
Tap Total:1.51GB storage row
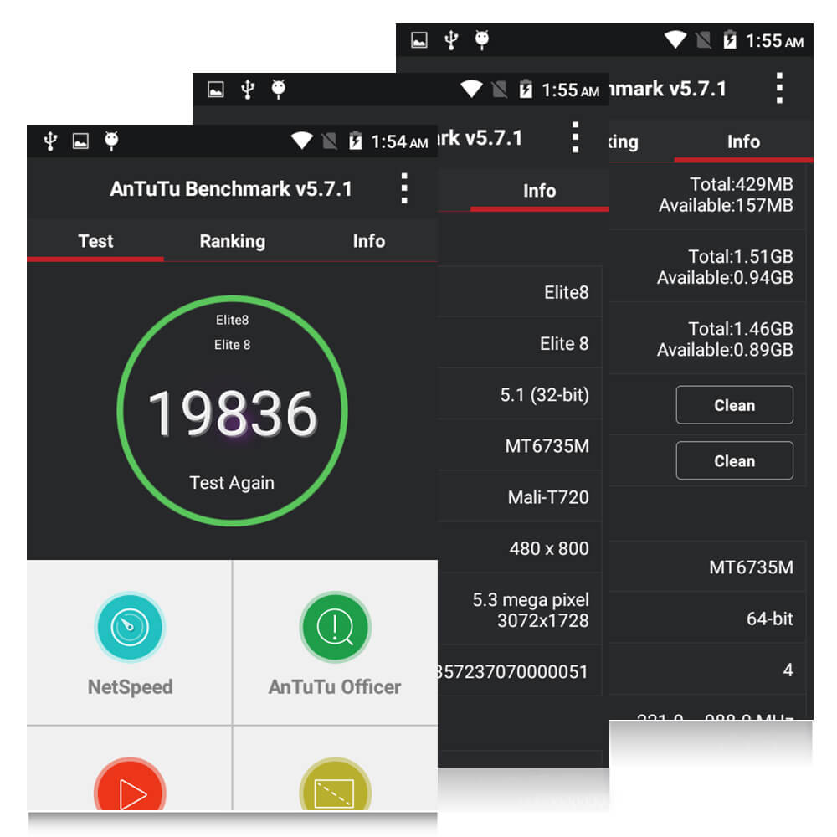coord(707,267)
